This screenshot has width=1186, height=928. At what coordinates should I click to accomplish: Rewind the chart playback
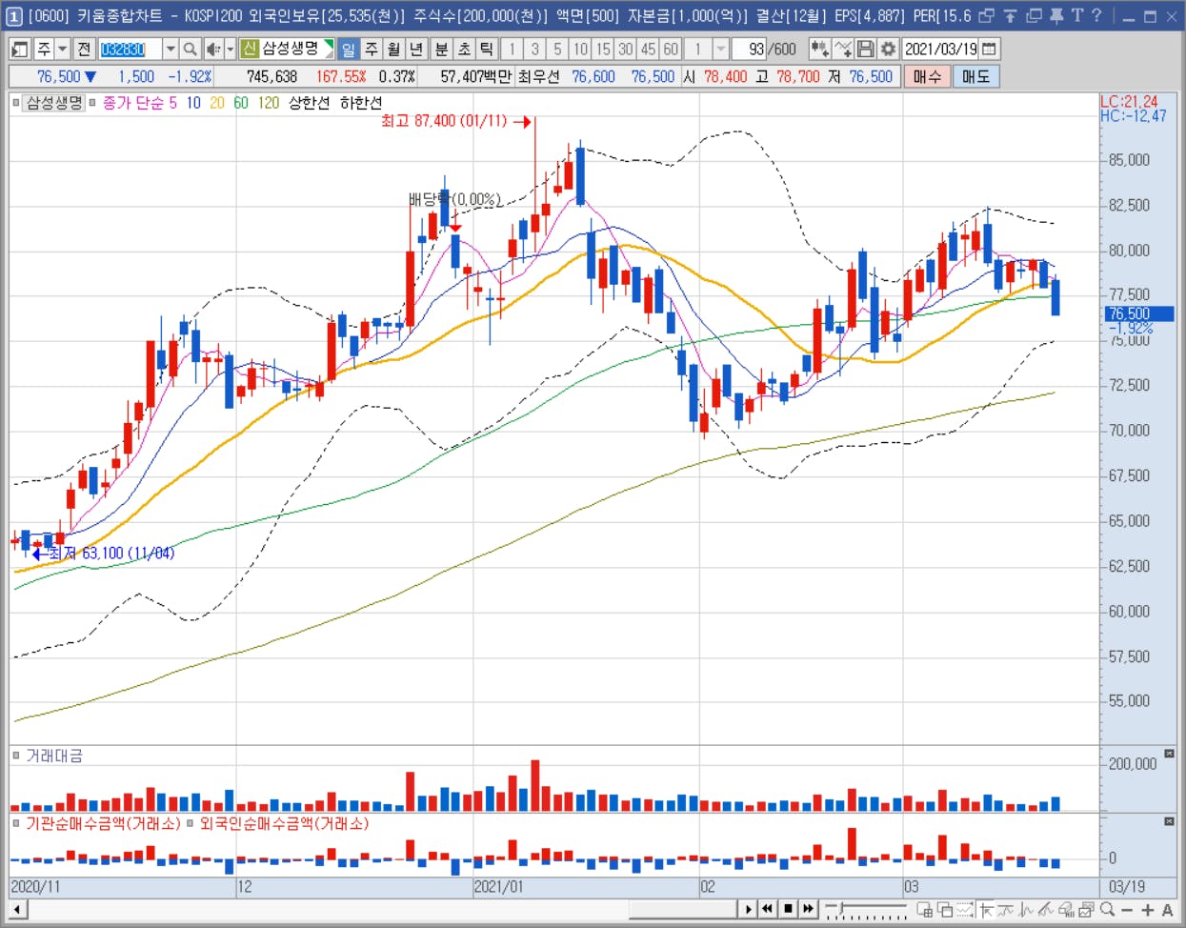pos(767,909)
